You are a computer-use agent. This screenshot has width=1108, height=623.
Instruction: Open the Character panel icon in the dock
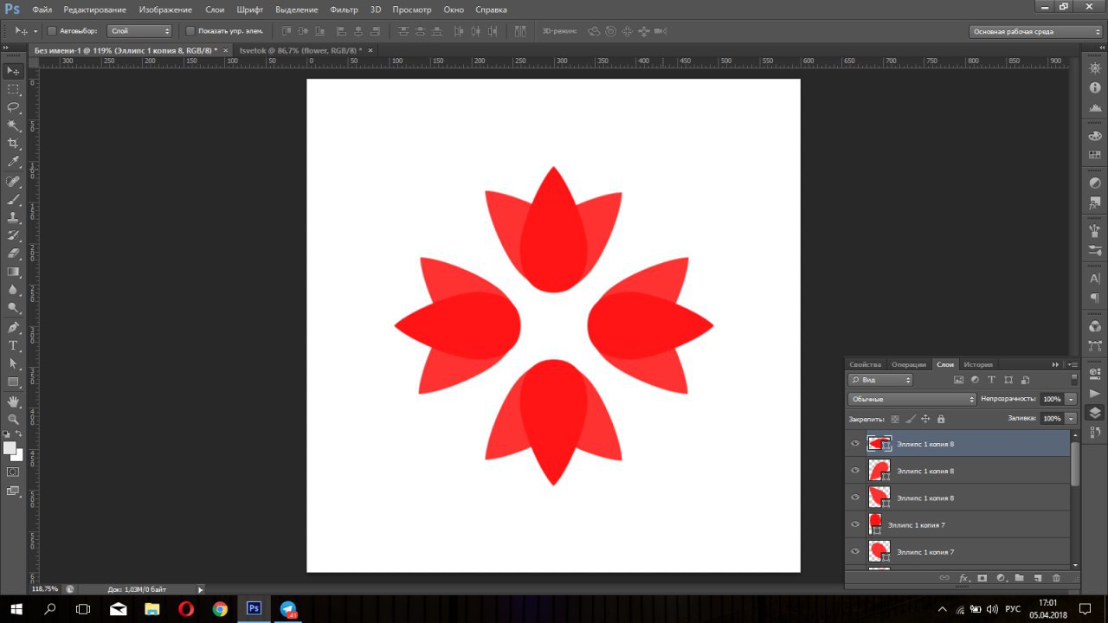point(1095,279)
